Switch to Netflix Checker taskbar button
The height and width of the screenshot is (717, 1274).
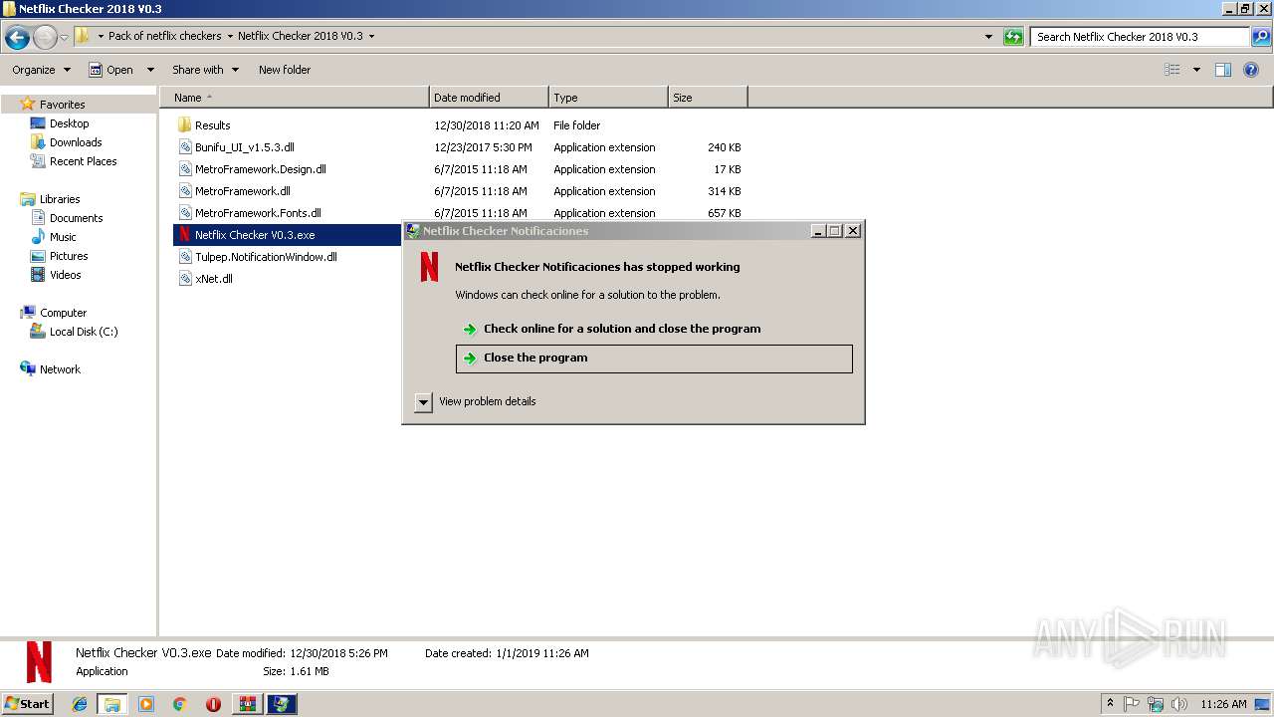coord(282,704)
